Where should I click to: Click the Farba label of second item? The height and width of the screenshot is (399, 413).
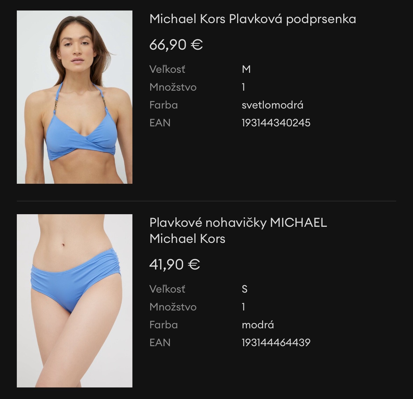[164, 325]
